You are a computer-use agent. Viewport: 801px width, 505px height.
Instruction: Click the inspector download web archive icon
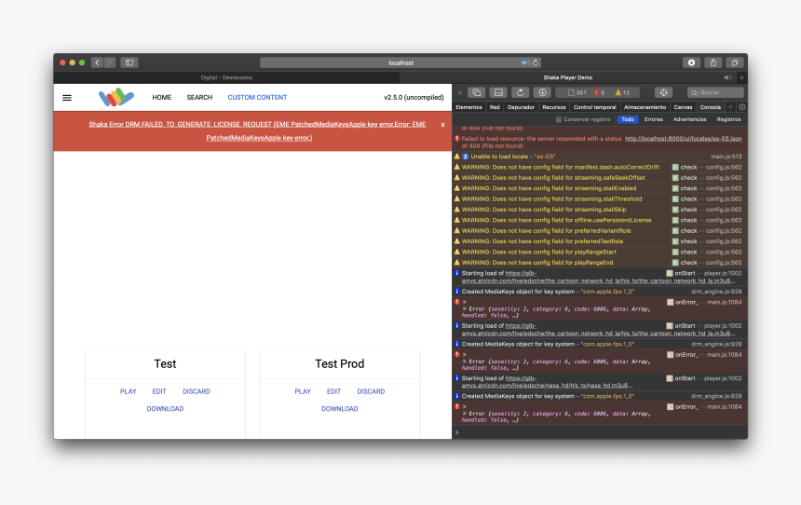pos(541,92)
